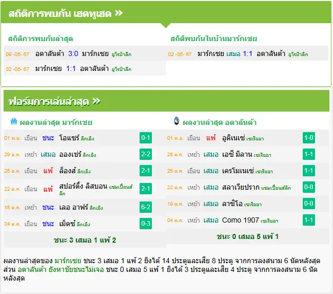333x294 pixels.
Task: Click opponent name เม็ตซ์
Action: [x=67, y=224]
